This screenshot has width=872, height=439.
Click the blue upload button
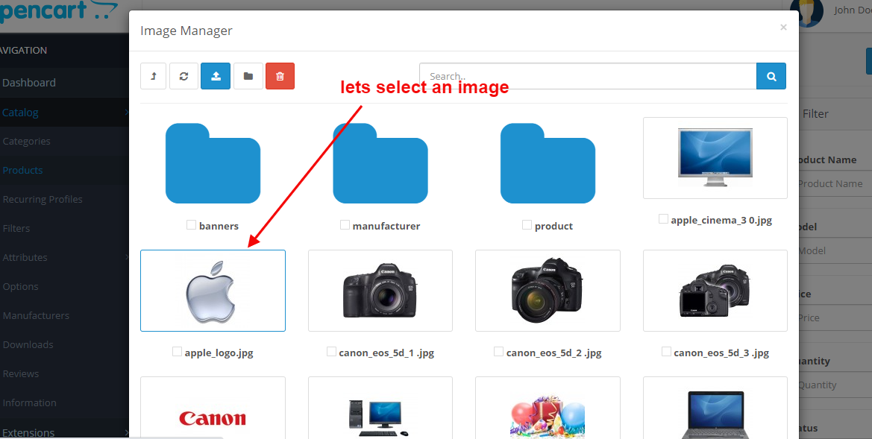click(216, 76)
